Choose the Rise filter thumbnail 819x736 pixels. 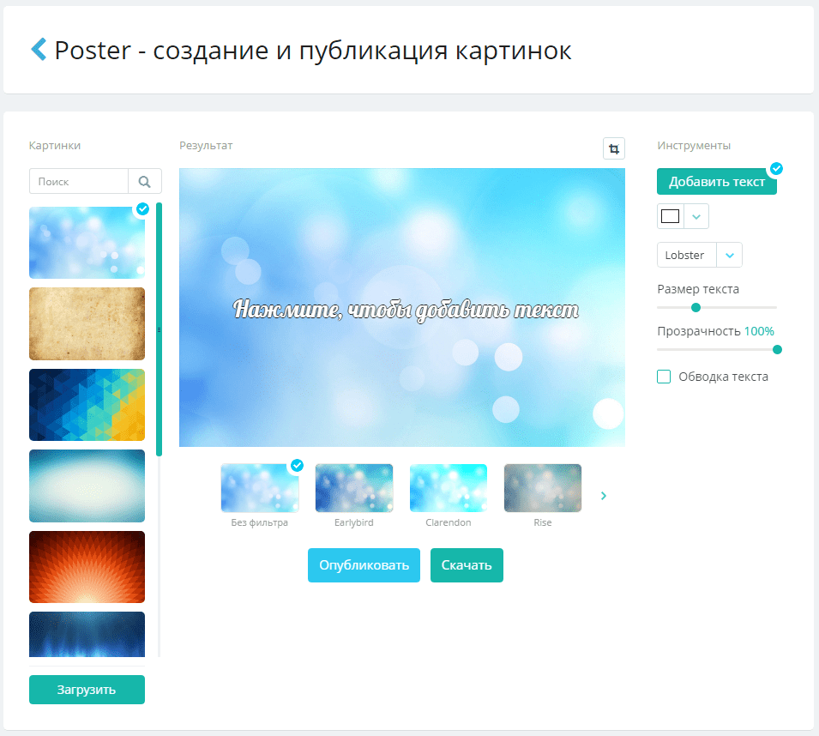tap(542, 488)
